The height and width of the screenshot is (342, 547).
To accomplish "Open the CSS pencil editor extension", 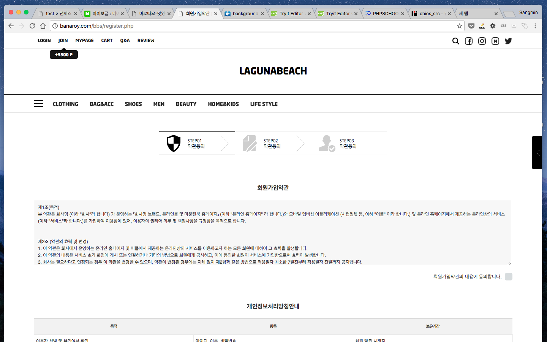I will (x=482, y=26).
